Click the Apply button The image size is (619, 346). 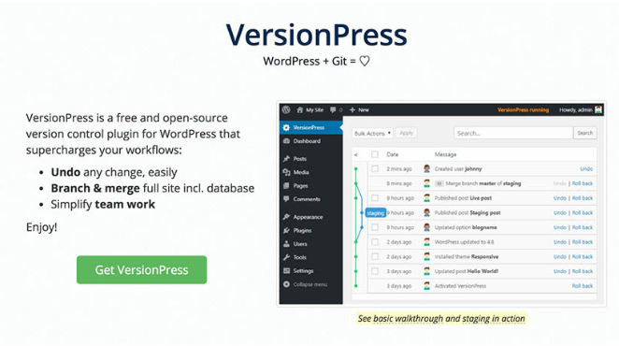click(x=406, y=133)
